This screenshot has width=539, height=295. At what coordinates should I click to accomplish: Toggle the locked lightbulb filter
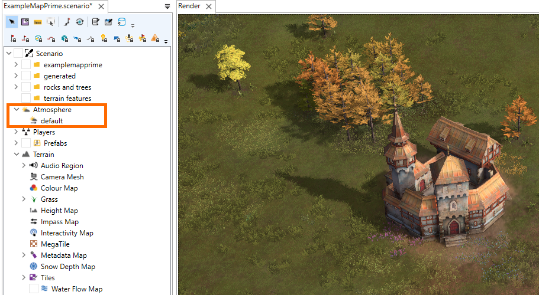point(104,38)
